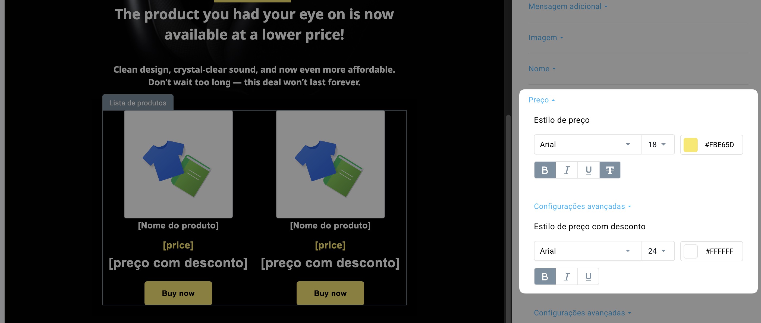This screenshot has height=323, width=761.
Task: Open discounted price Arial font dropdown
Action: [587, 251]
